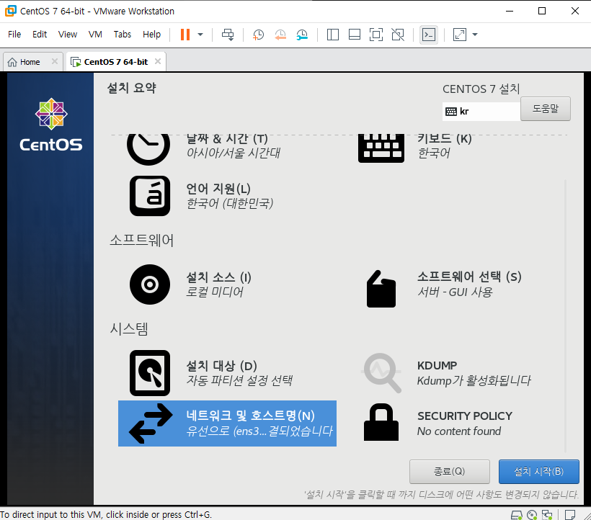Click the installer vertical scrollbar
Screen dimensions: 591x520
(x=566, y=316)
